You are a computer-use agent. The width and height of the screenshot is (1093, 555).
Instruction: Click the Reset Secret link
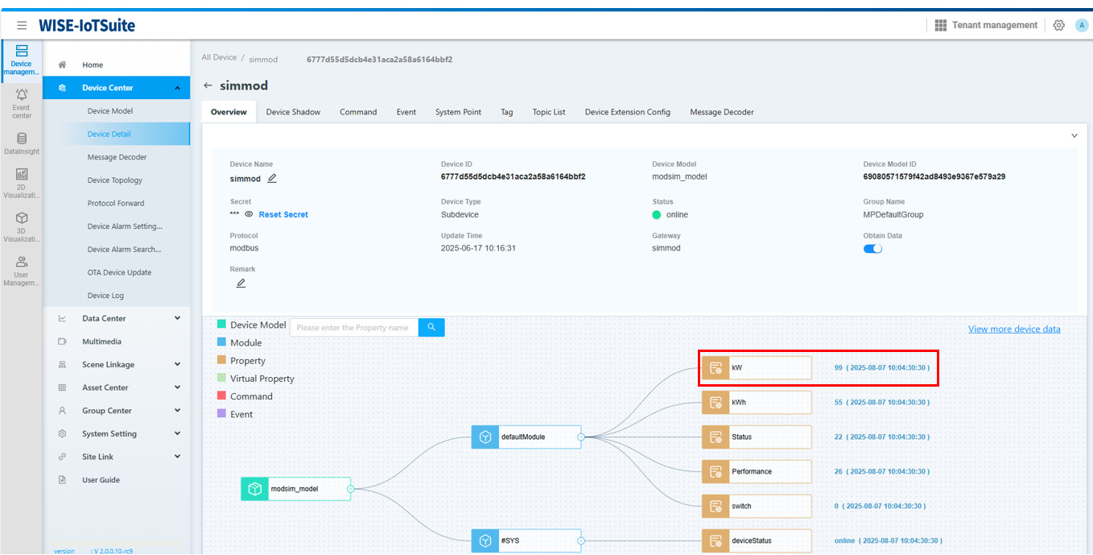pyautogui.click(x=283, y=214)
